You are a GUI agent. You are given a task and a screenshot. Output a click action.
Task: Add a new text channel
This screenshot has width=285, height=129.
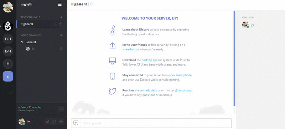[x=61, y=17]
